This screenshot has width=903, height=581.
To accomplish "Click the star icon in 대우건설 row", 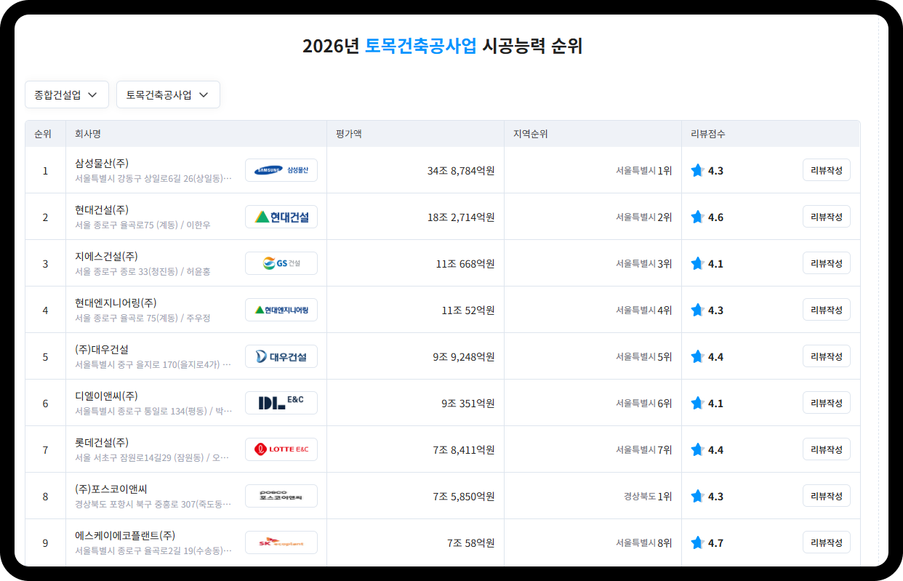I will pos(698,356).
